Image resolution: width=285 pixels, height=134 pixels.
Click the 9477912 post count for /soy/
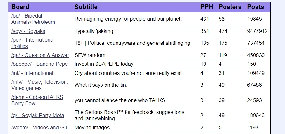257,31
